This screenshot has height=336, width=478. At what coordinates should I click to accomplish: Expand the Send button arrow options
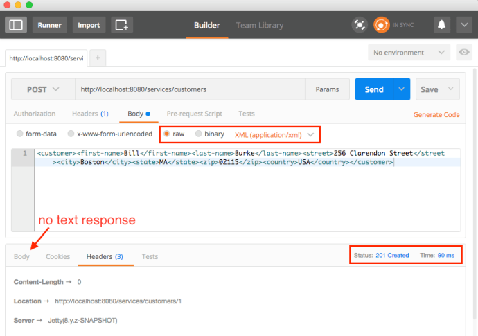(400, 89)
